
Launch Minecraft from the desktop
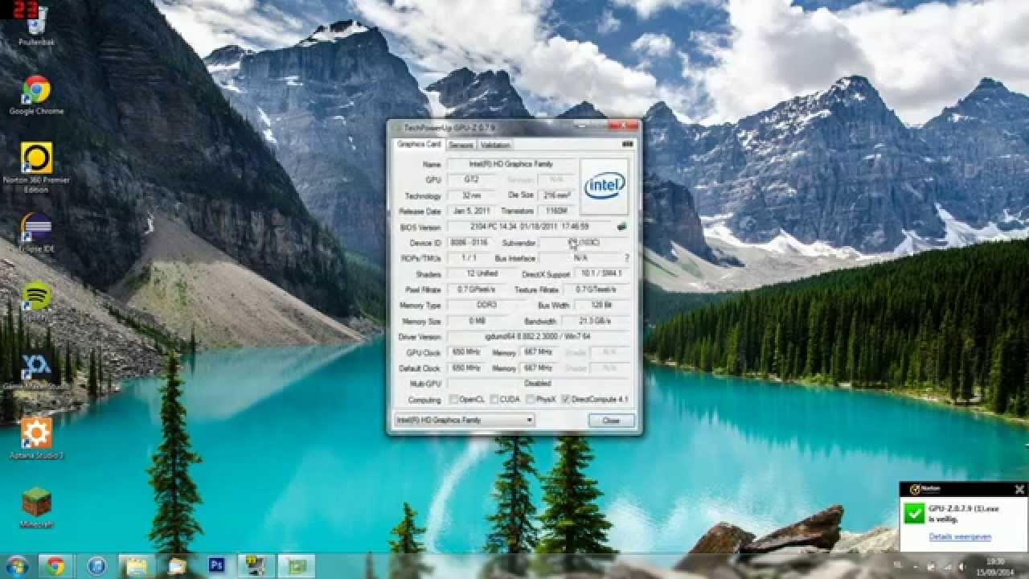(x=36, y=507)
